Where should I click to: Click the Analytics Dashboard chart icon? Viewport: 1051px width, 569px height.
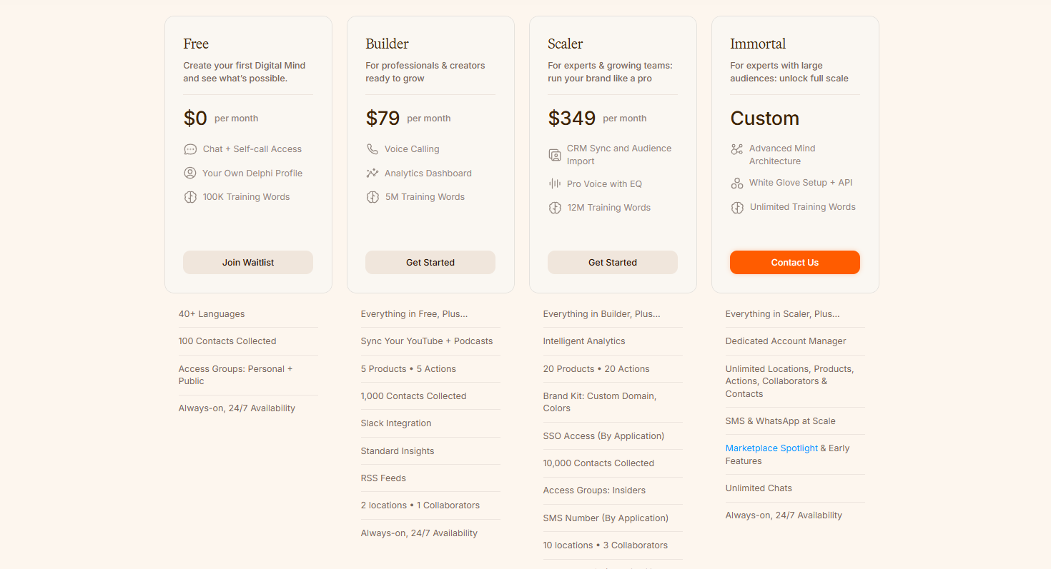(372, 173)
